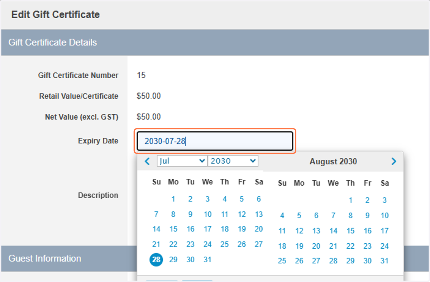Go to previous month with left arrow
This screenshot has height=282, width=430.
pos(147,161)
